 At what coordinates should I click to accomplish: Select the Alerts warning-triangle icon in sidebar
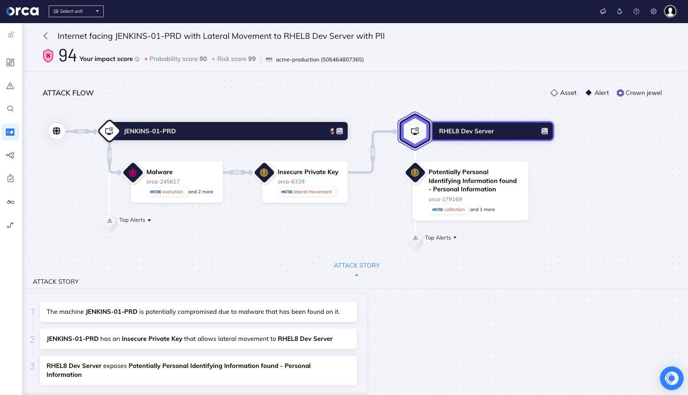tap(10, 86)
